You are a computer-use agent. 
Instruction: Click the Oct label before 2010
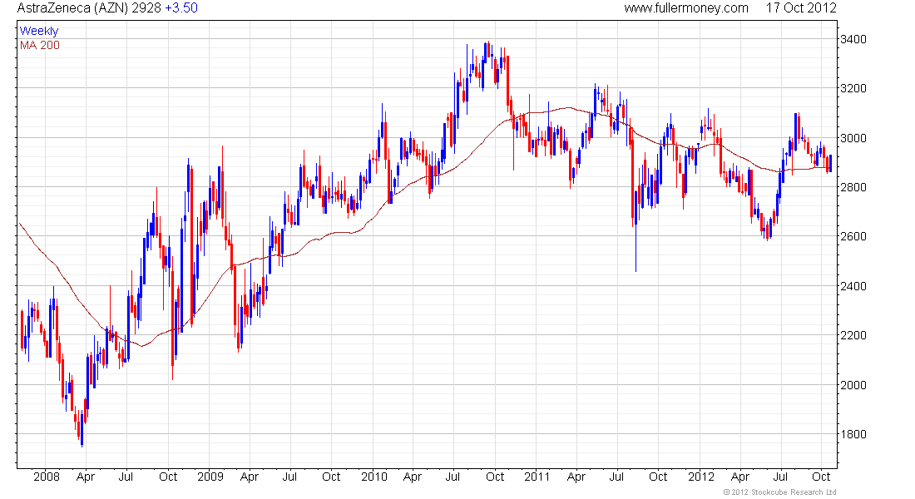point(331,477)
